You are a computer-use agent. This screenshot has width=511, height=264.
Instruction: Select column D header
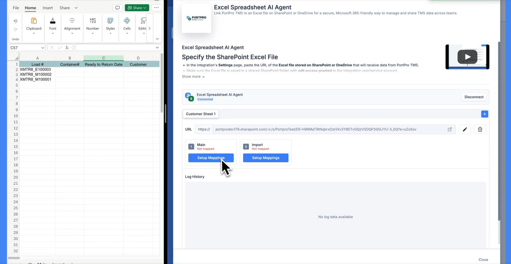coord(138,58)
